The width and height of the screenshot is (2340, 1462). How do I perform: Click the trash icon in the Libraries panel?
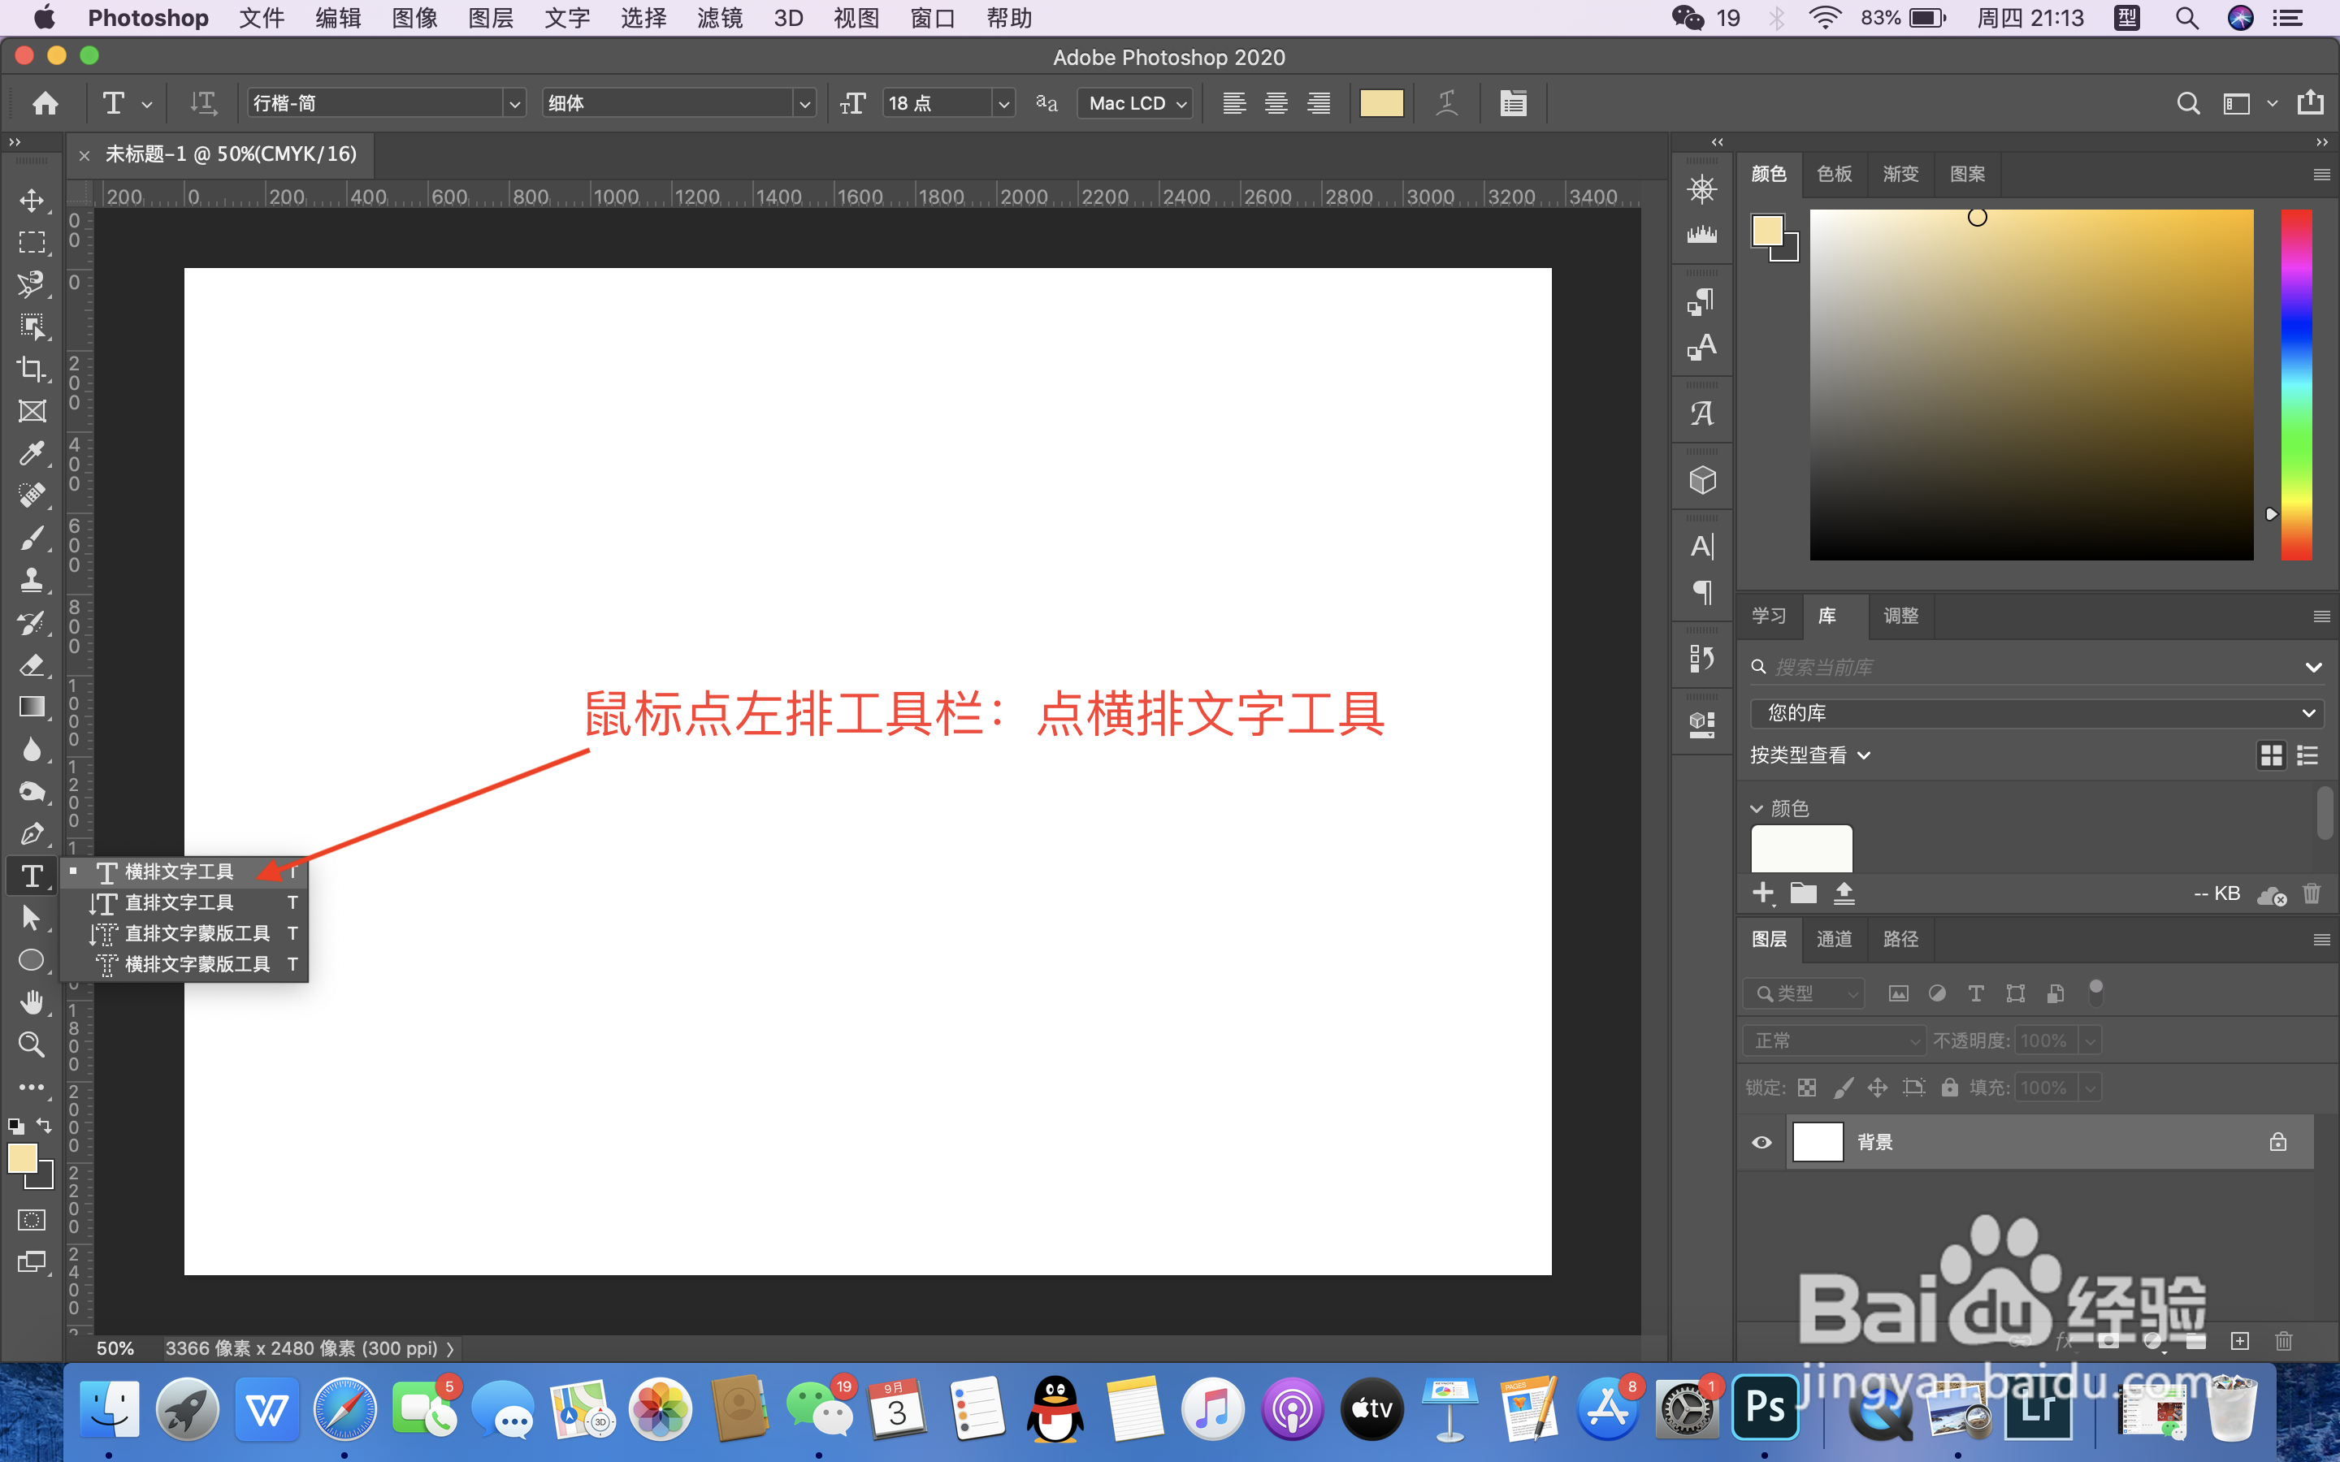[x=2311, y=893]
